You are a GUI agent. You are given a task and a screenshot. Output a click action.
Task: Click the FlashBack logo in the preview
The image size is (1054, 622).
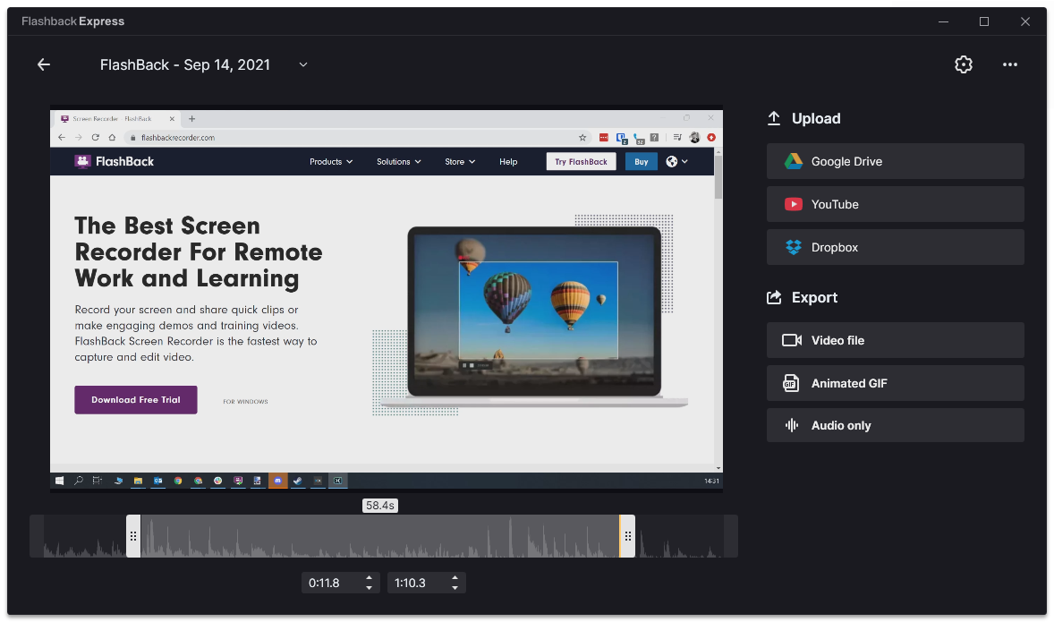click(115, 161)
